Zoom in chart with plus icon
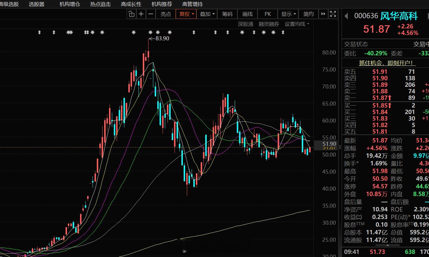 click(141, 14)
